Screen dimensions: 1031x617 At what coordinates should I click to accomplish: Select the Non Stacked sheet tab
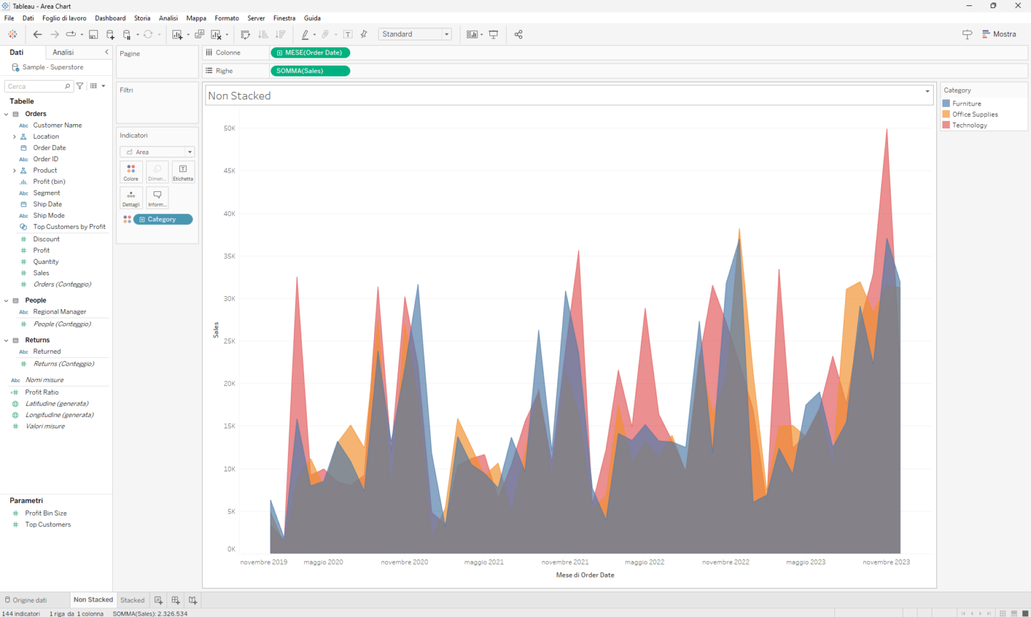[x=93, y=600]
